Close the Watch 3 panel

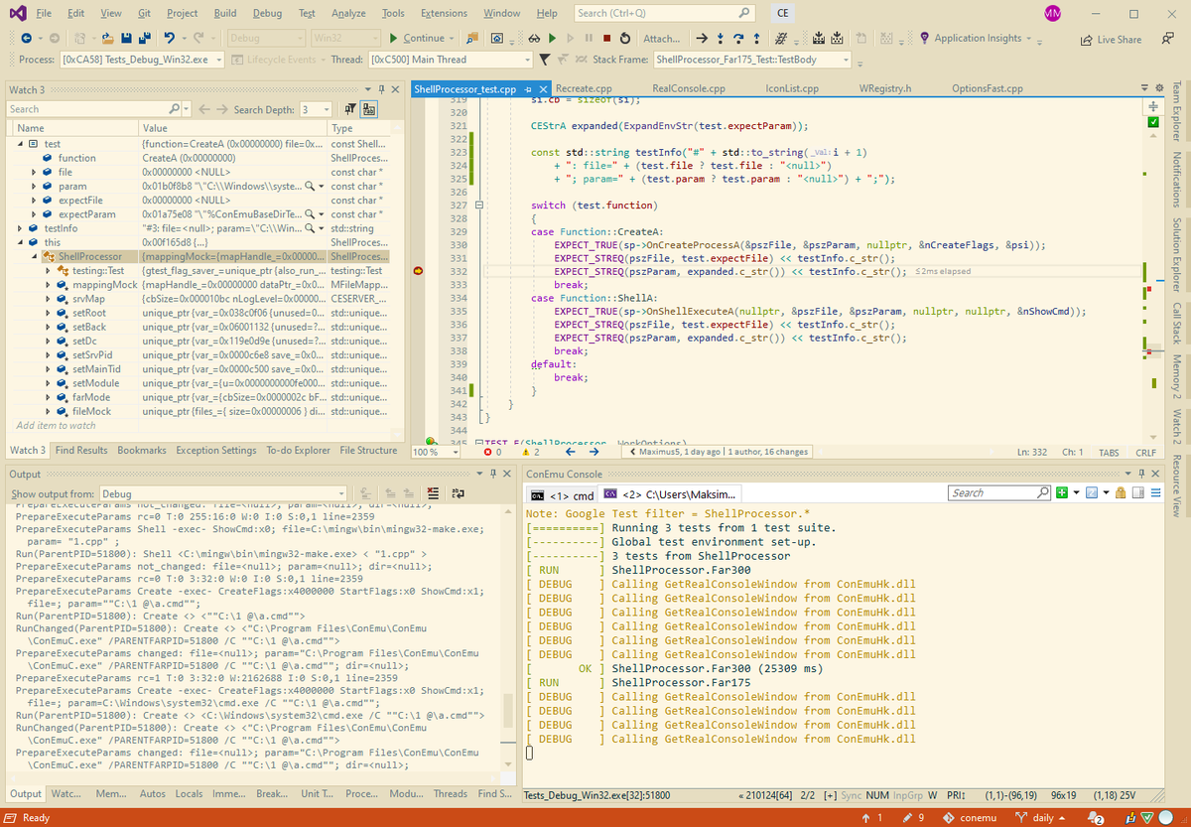(x=395, y=89)
